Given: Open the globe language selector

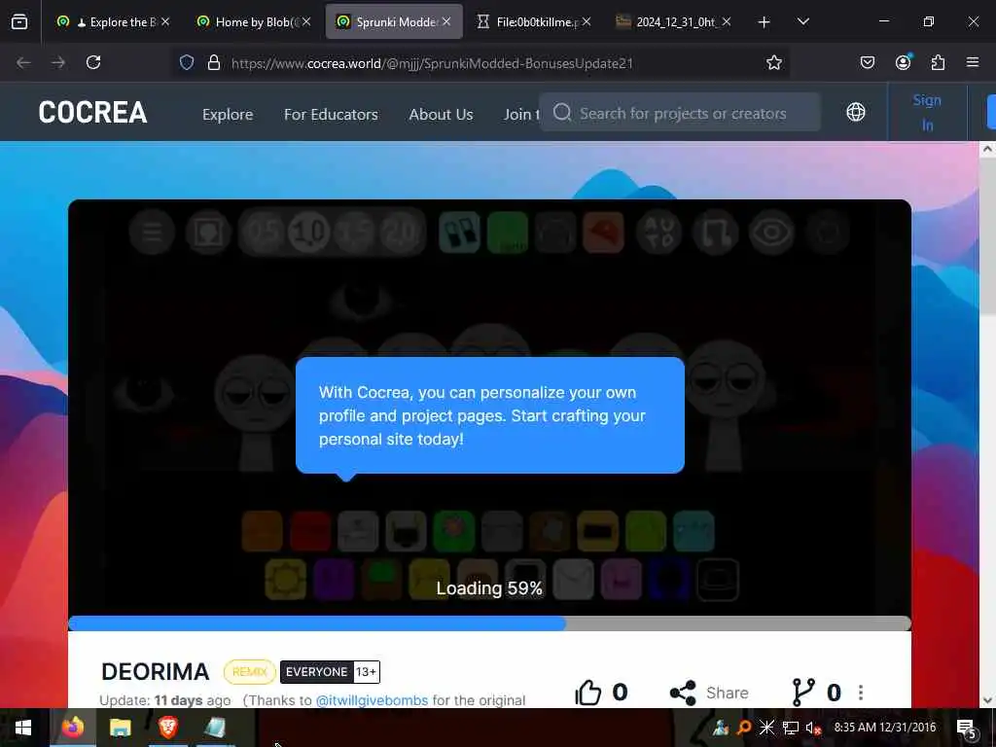Looking at the screenshot, I should [x=856, y=113].
